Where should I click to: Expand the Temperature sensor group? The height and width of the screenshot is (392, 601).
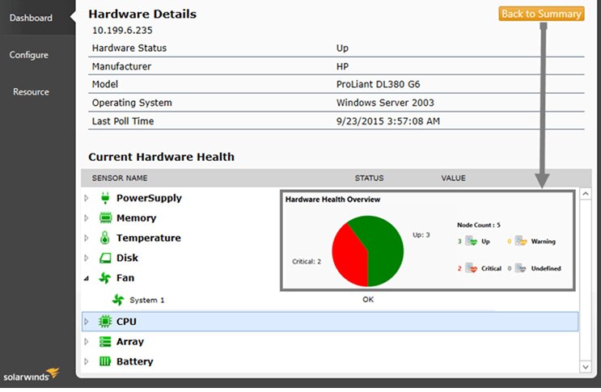point(87,238)
